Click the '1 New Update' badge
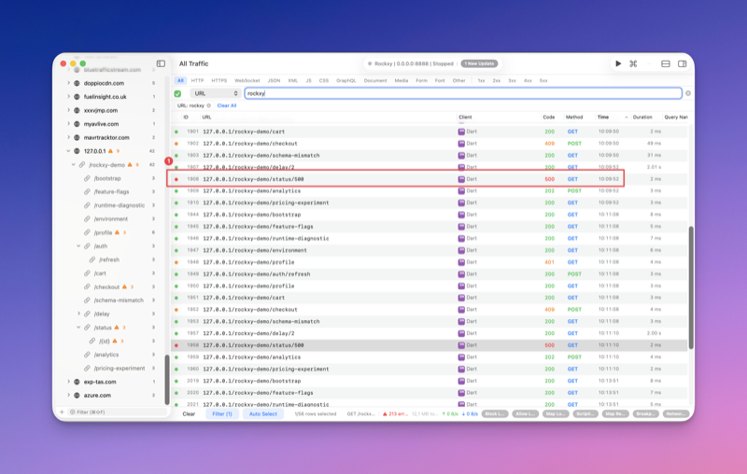The height and width of the screenshot is (474, 747). click(479, 63)
